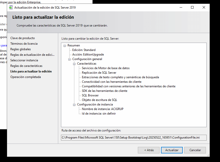Go to the Reglas globales step

point(20,49)
